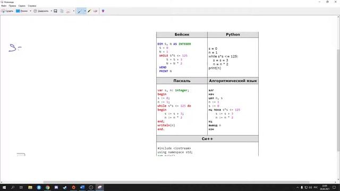
Task: Switch to Snipping Tool taskbar icon
Action: [x=99, y=187]
